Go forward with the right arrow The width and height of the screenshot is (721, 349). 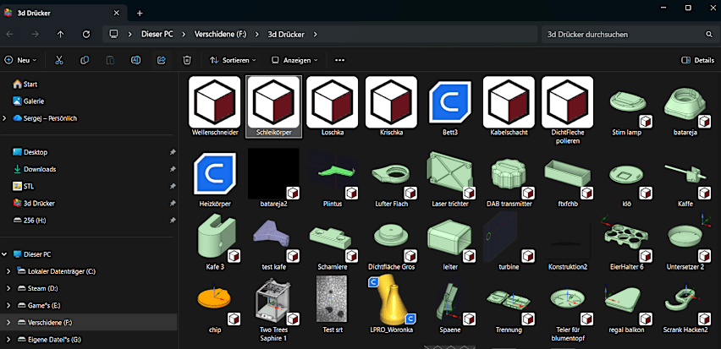(x=35, y=35)
